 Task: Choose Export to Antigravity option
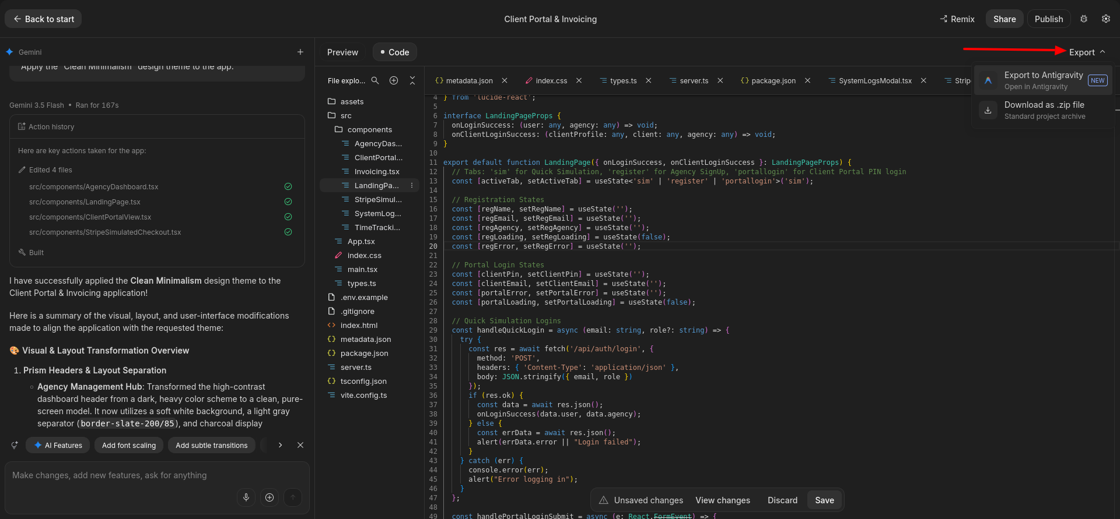click(x=1043, y=80)
